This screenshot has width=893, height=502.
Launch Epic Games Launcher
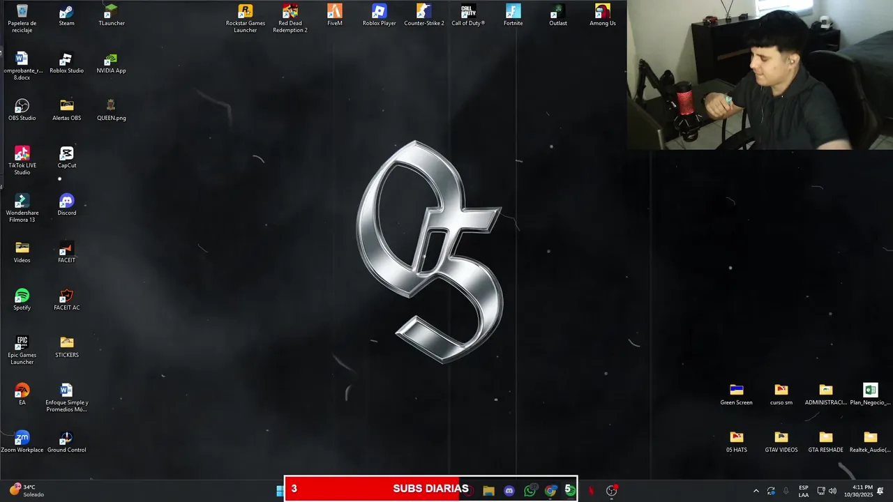(22, 351)
